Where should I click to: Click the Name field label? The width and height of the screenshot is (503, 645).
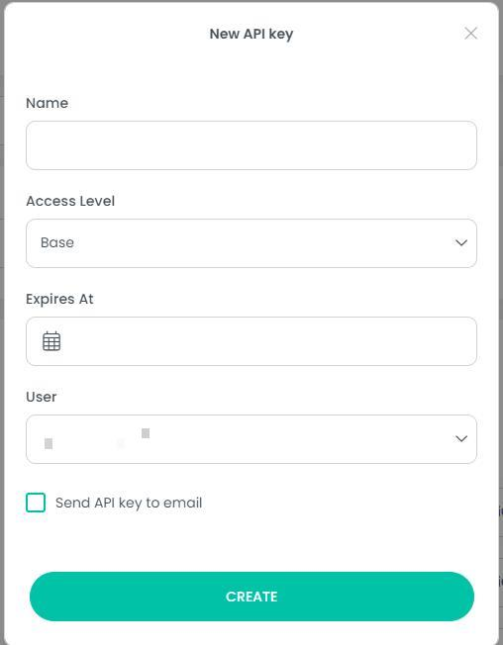[47, 103]
